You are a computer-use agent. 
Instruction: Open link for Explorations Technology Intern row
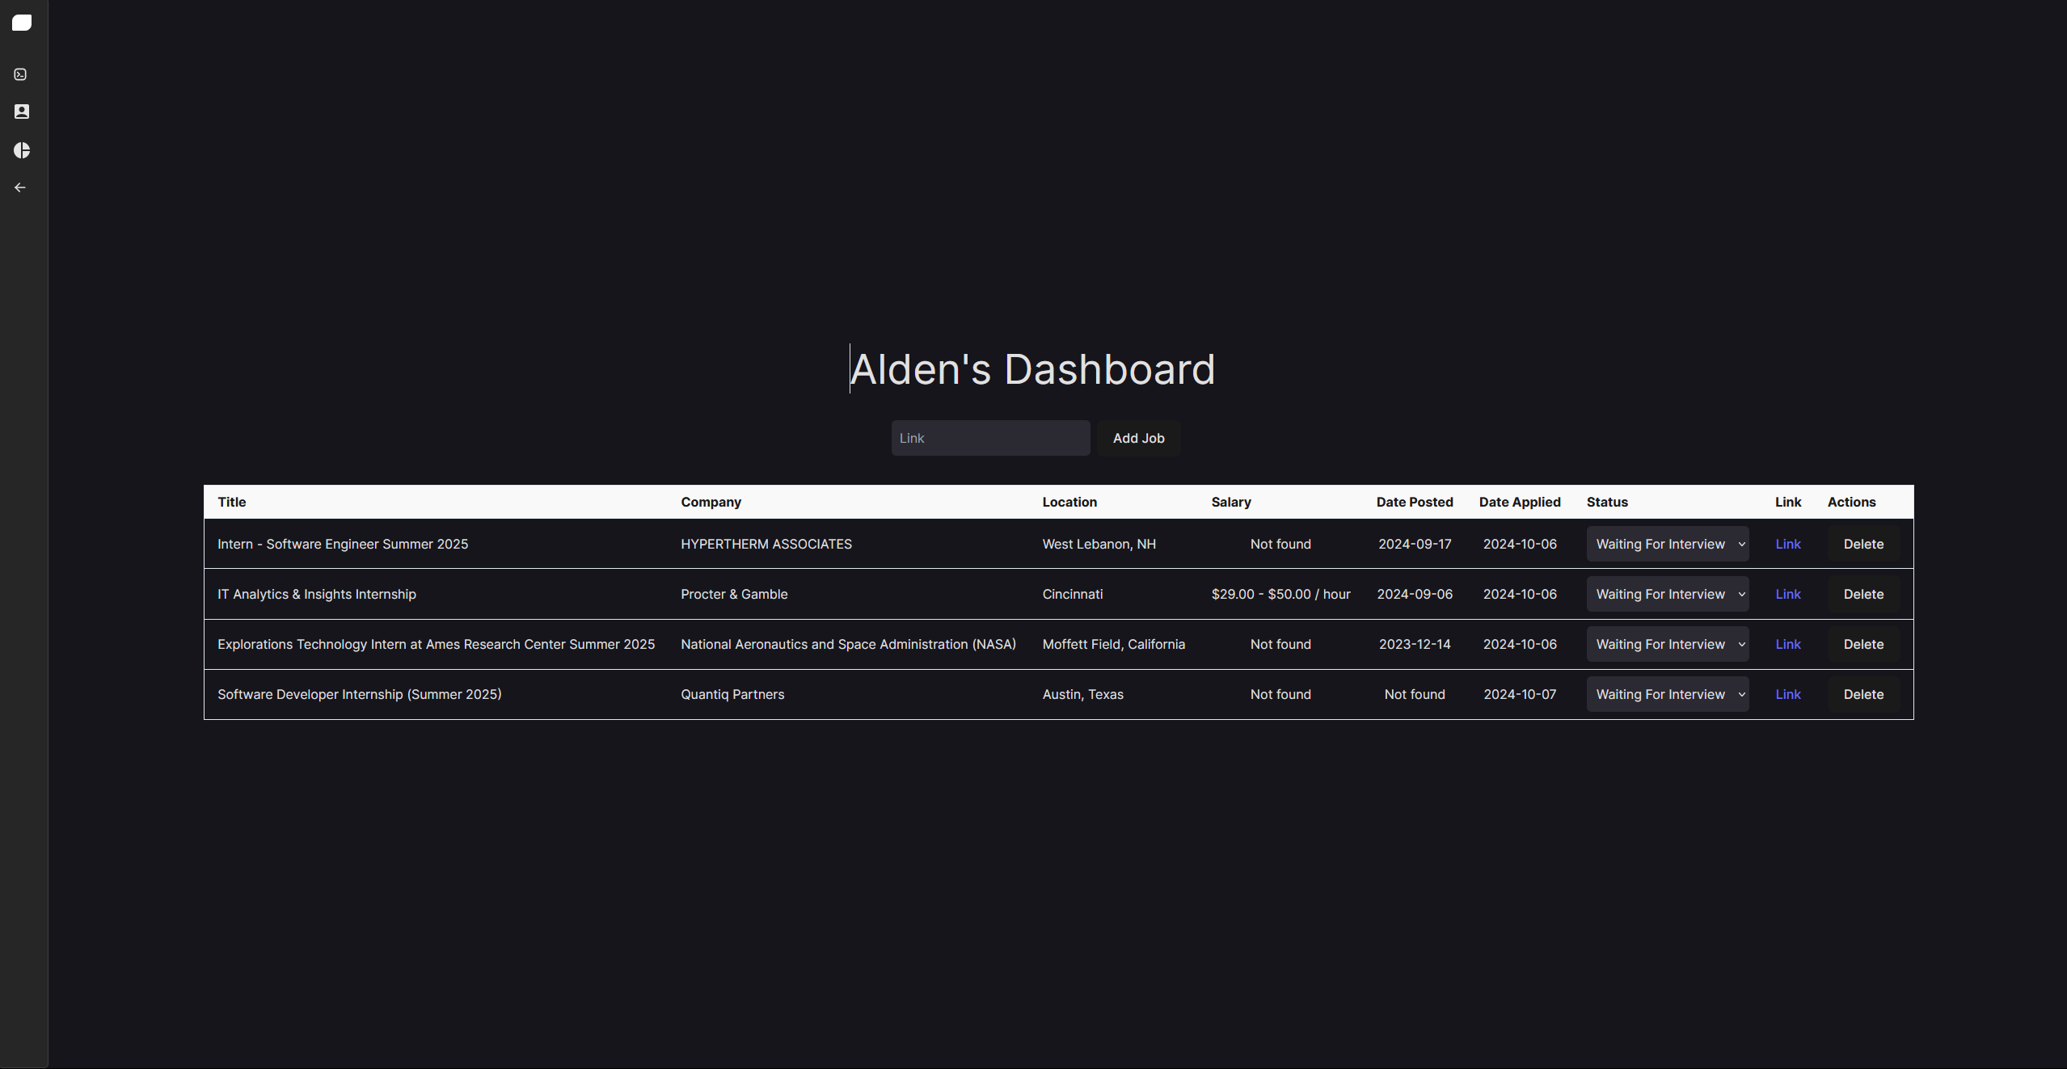click(x=1787, y=644)
